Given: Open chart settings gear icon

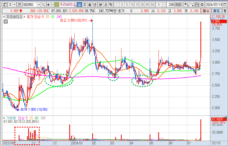Looking at the screenshot, I should pyautogui.click(x=202, y=5).
